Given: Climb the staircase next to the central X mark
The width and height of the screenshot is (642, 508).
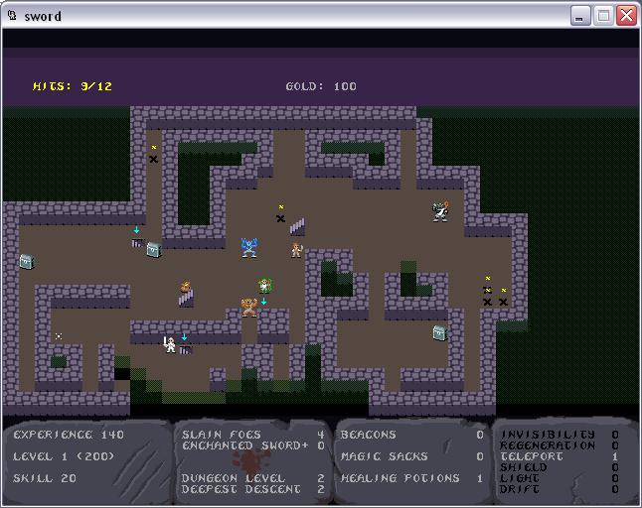Looking at the screenshot, I should point(297,227).
